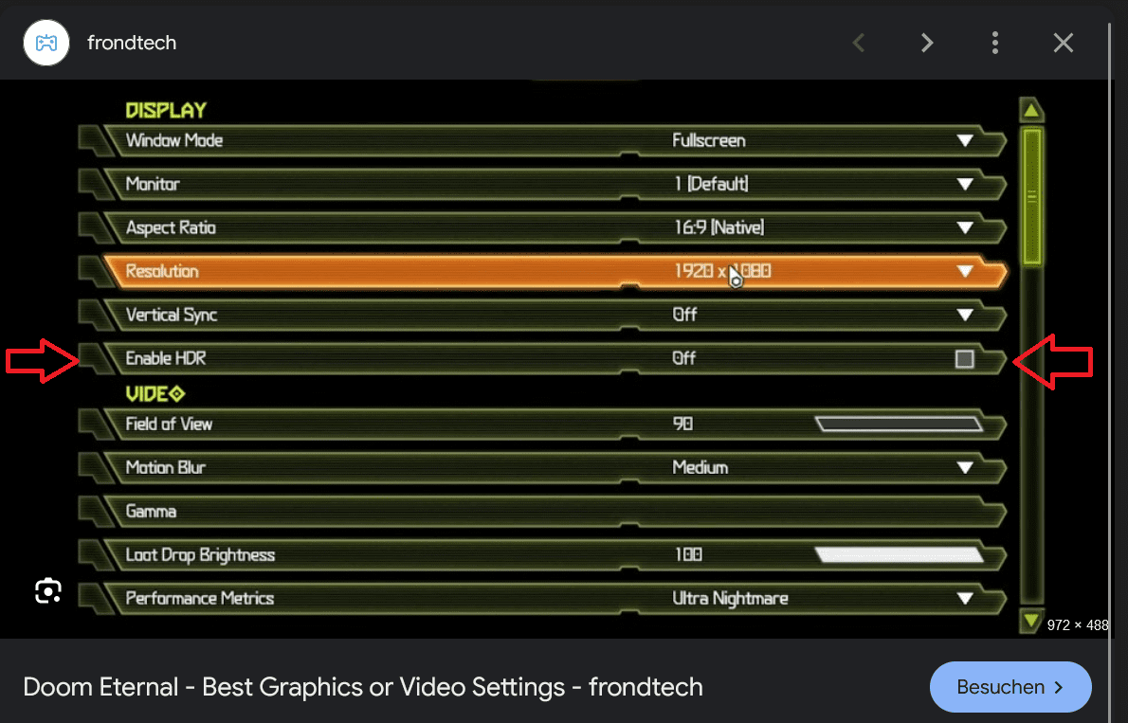Select the Vertical Sync label
Image resolution: width=1128 pixels, height=723 pixels.
click(172, 316)
